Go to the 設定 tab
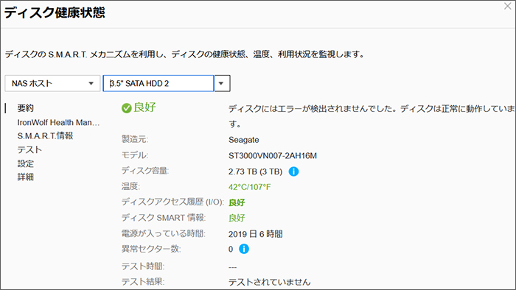The image size is (516, 290). pyautogui.click(x=25, y=163)
